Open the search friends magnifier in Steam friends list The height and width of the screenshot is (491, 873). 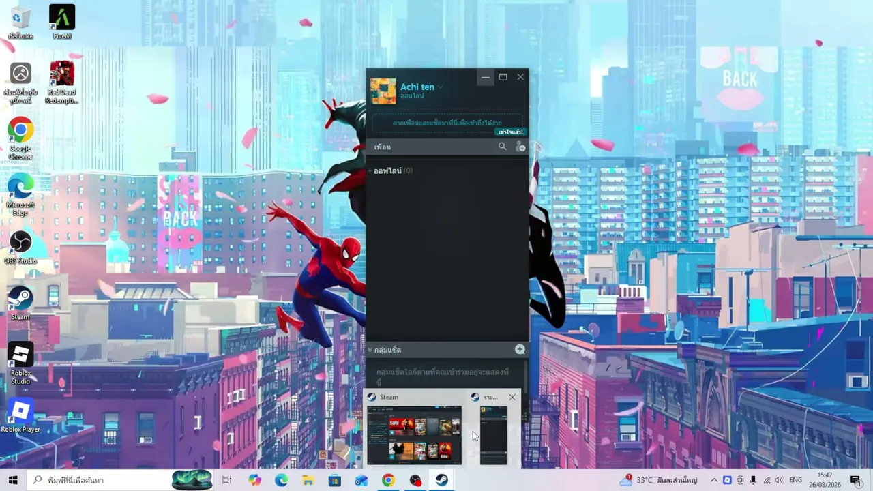(503, 147)
